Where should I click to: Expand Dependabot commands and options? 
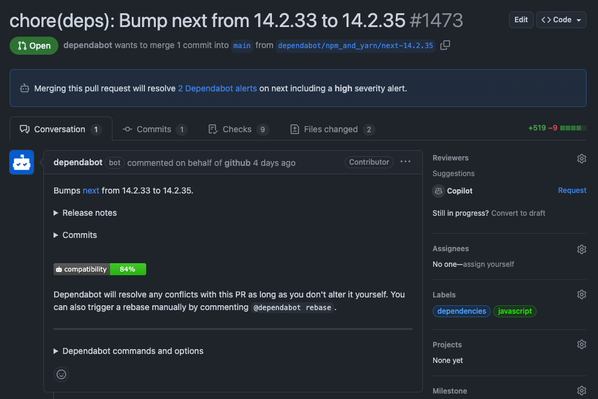pos(129,350)
